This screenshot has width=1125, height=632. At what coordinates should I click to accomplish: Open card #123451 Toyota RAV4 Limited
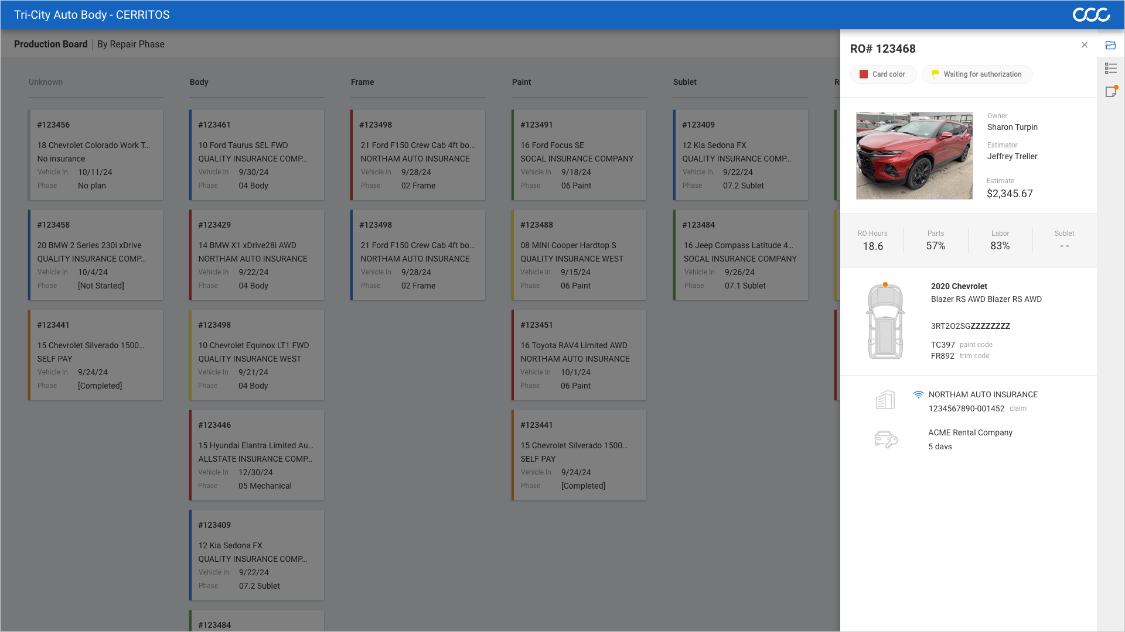point(579,355)
